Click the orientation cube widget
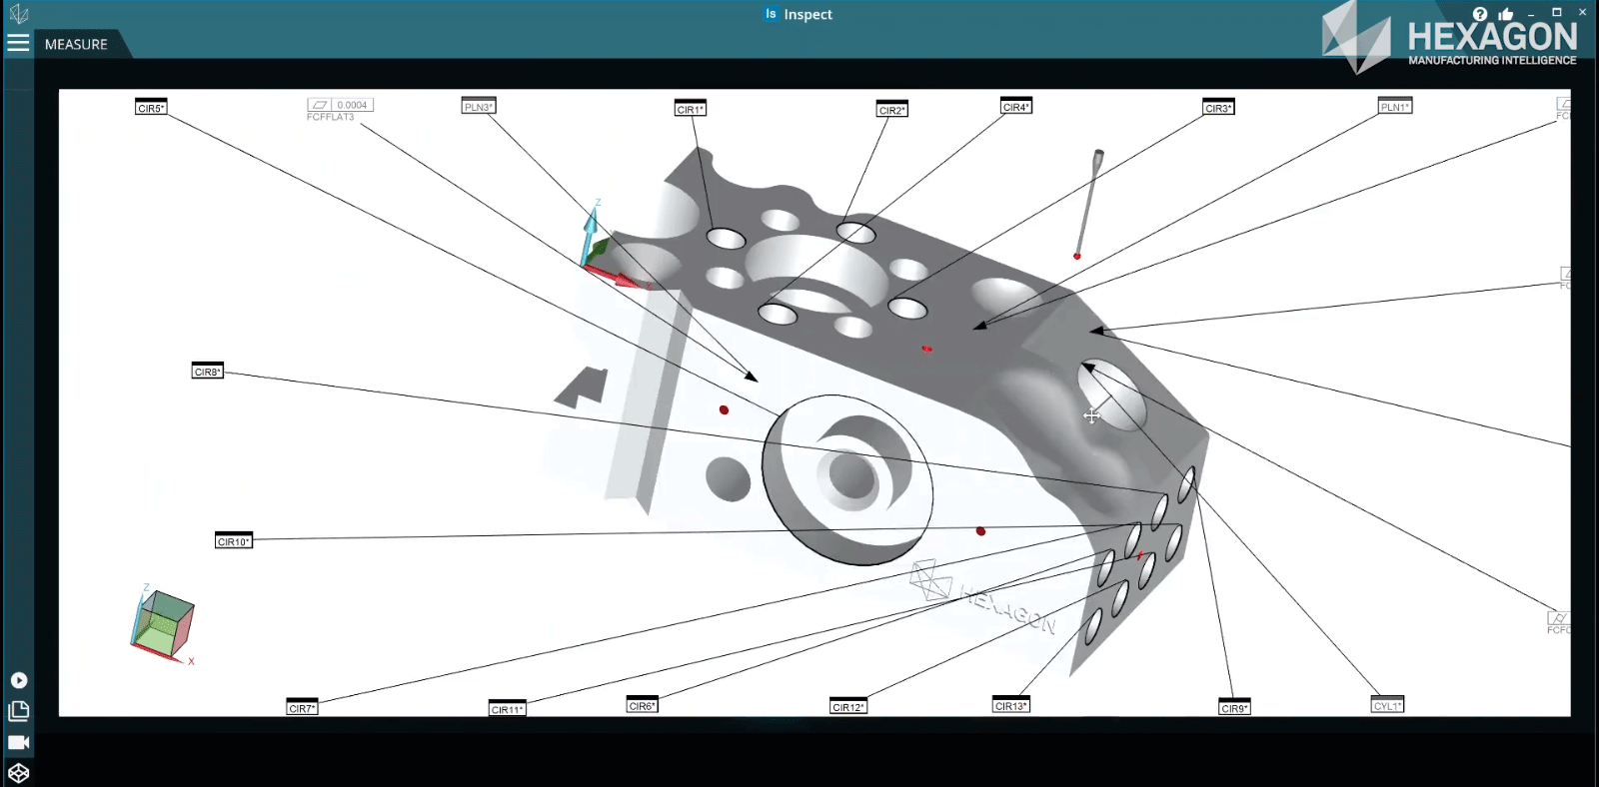The height and width of the screenshot is (787, 1599). pyautogui.click(x=162, y=625)
